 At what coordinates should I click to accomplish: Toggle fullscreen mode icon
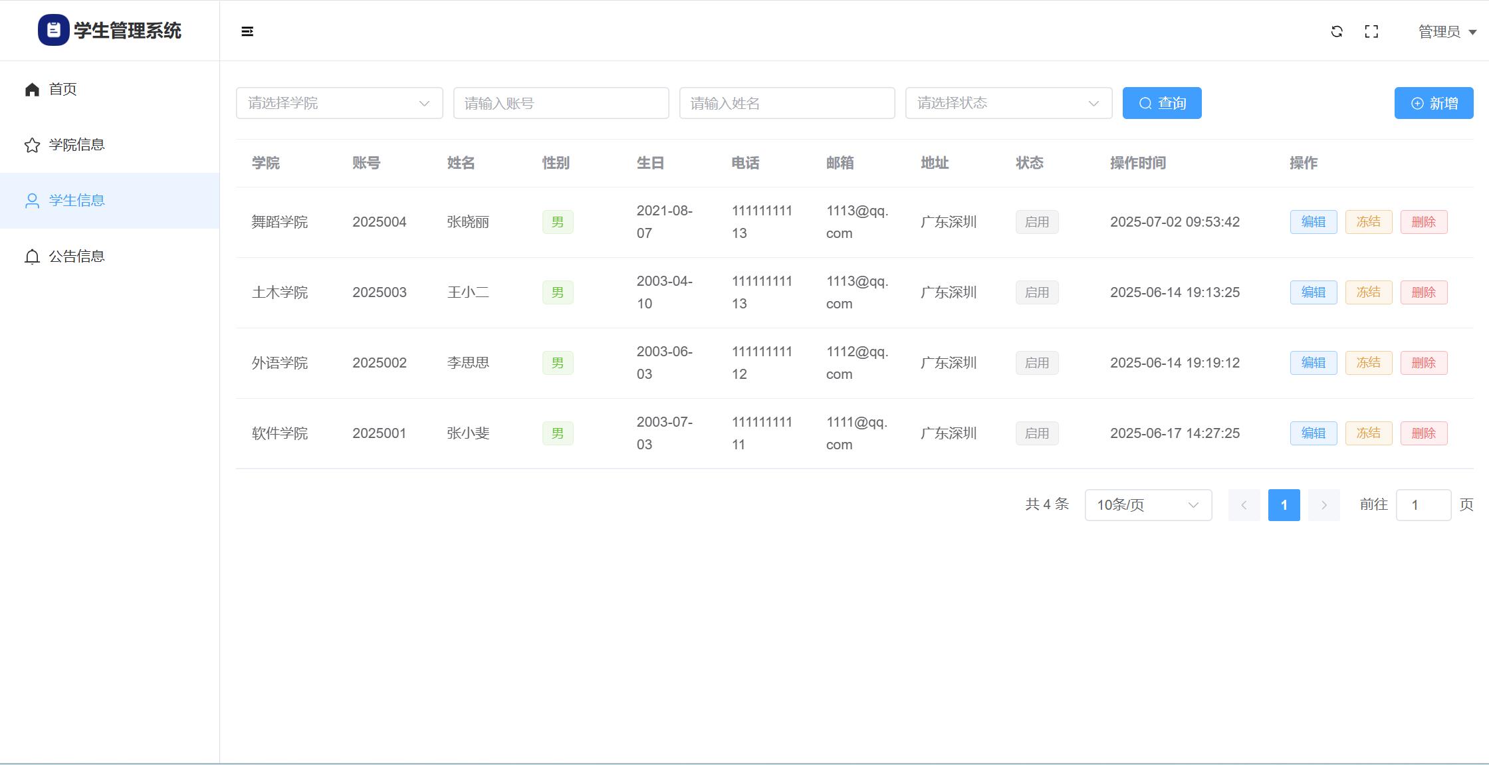point(1371,31)
